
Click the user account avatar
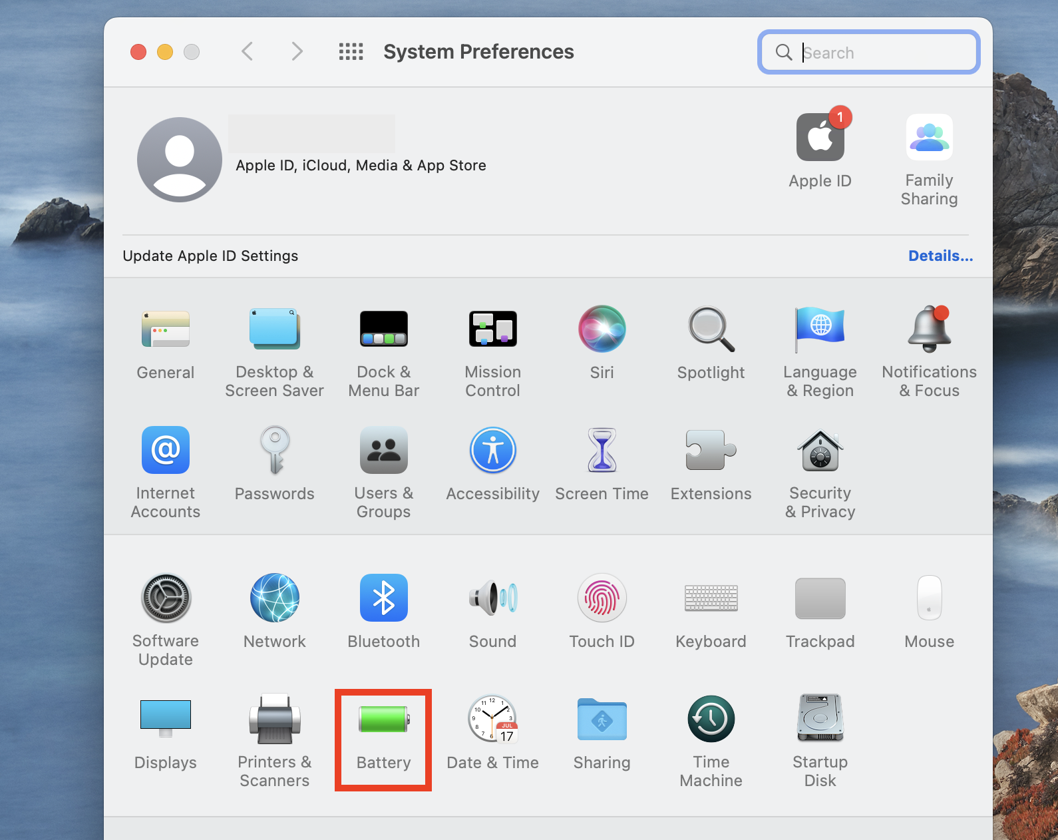point(180,160)
